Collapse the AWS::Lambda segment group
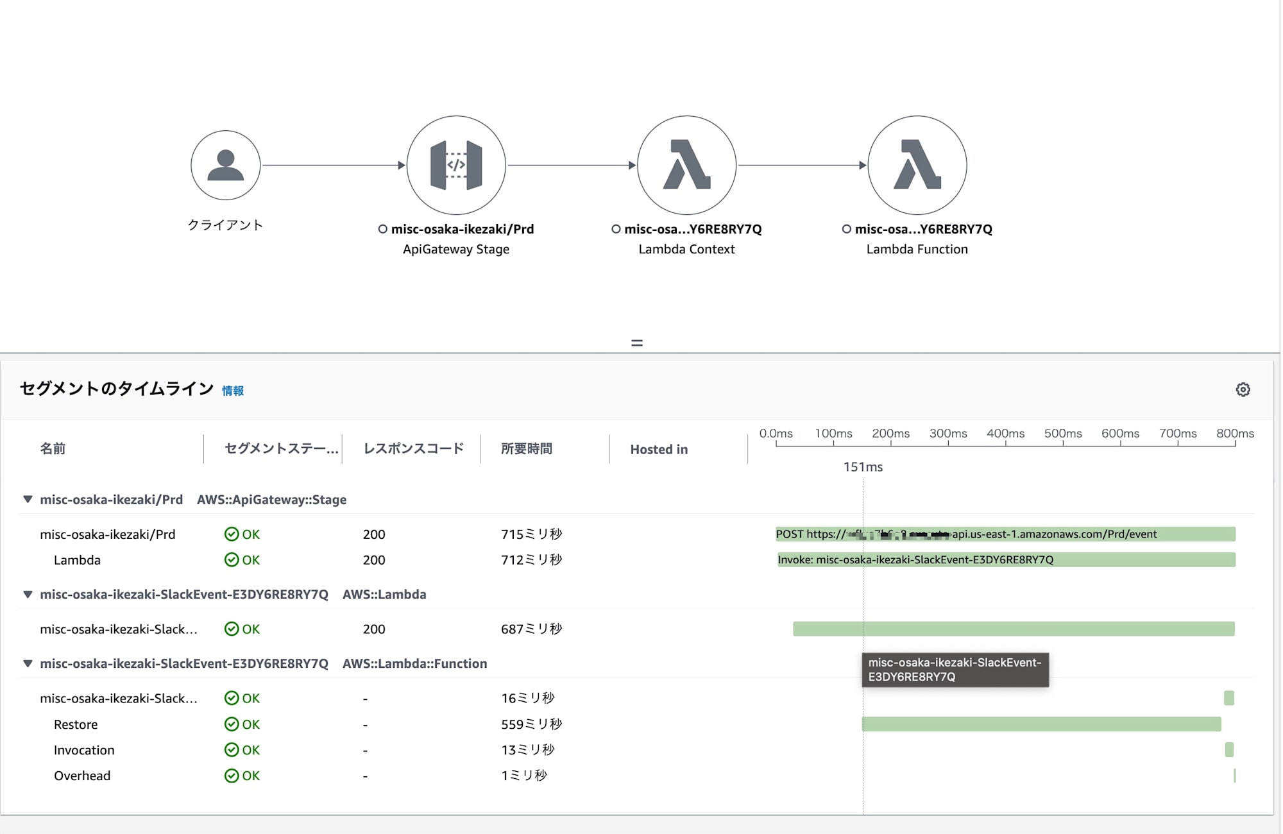1283x834 pixels. click(x=28, y=594)
